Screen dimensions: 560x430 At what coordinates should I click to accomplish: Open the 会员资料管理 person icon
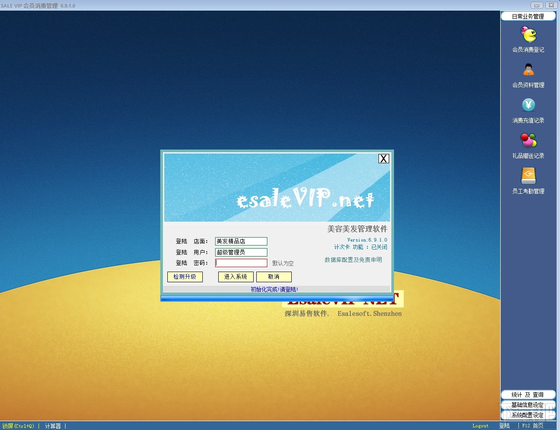pos(528,70)
